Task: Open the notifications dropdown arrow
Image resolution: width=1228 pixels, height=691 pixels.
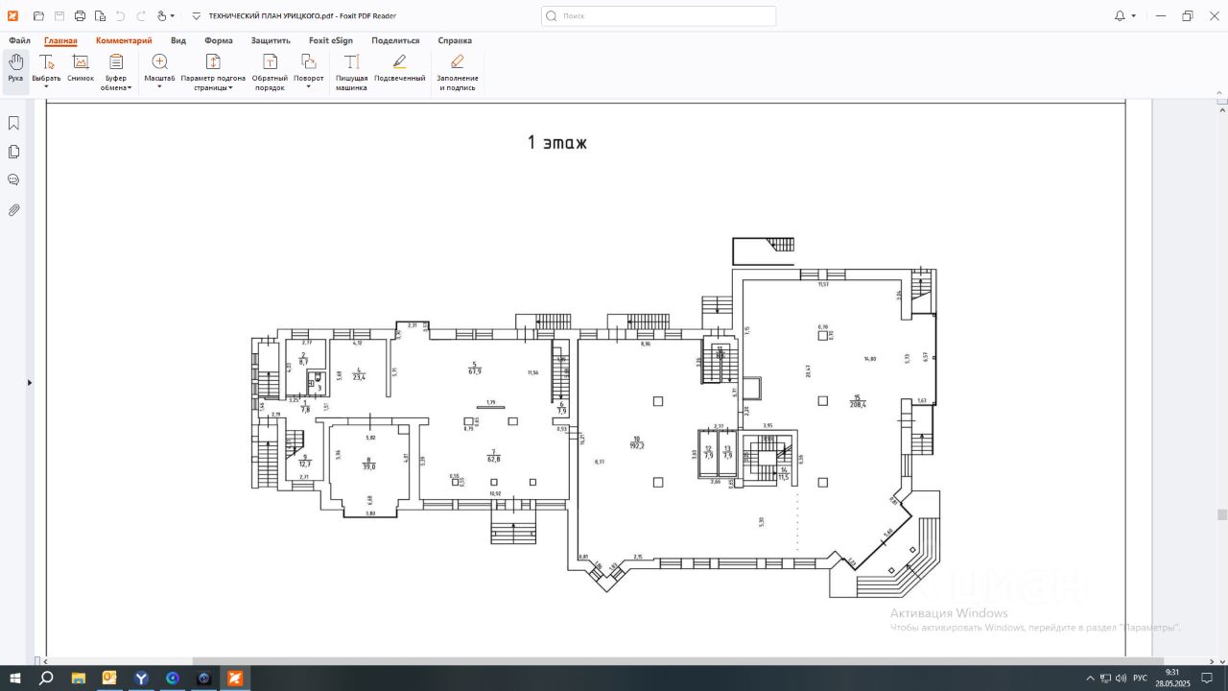Action: [1133, 16]
